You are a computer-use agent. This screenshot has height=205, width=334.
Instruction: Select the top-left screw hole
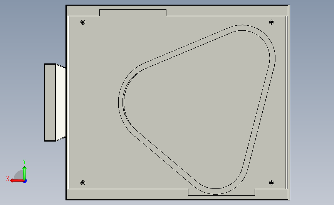(83, 22)
